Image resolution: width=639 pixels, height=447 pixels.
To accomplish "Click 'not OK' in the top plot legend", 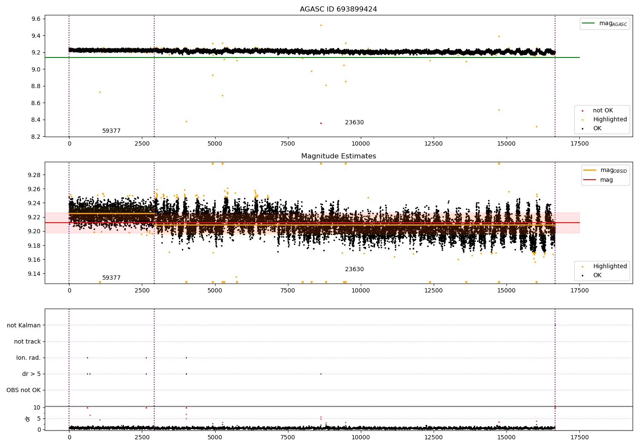I will pyautogui.click(x=602, y=111).
